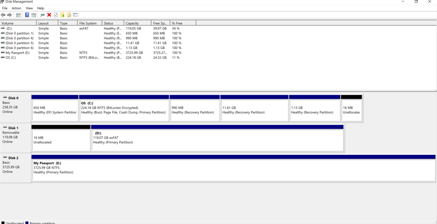437x224 pixels.
Task: Select the 650 MB EFI System Partition block
Action: pos(55,108)
